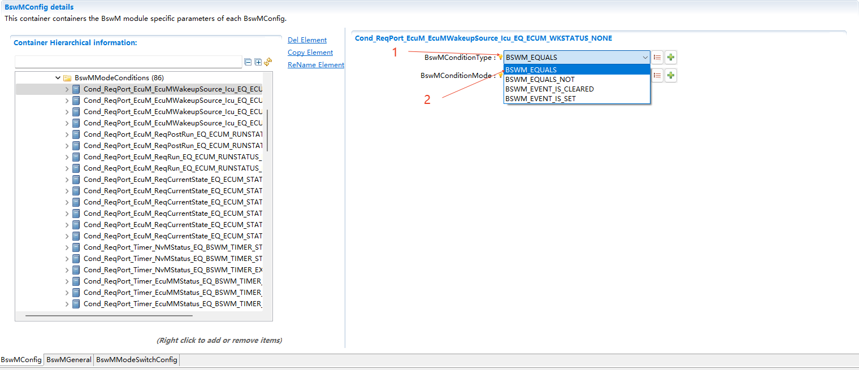This screenshot has width=859, height=370.
Task: Click the lightbulb hint next to BswMConditionType
Action: coord(500,57)
